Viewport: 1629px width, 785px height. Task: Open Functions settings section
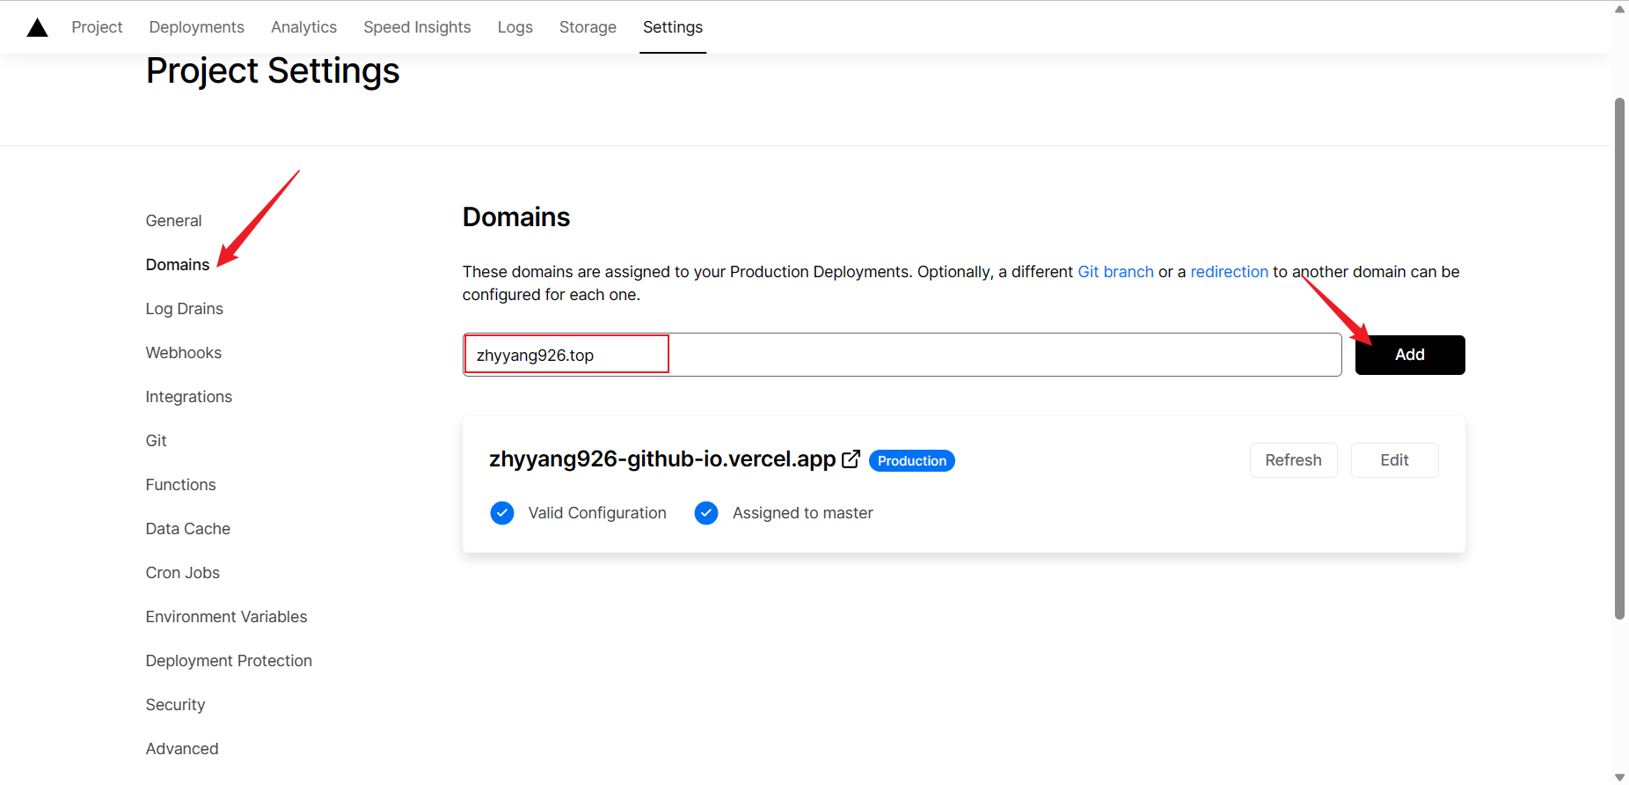(x=180, y=485)
